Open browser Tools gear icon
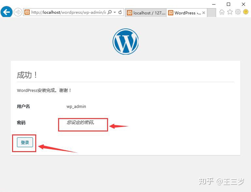This screenshot has height=192, width=251. [x=238, y=12]
